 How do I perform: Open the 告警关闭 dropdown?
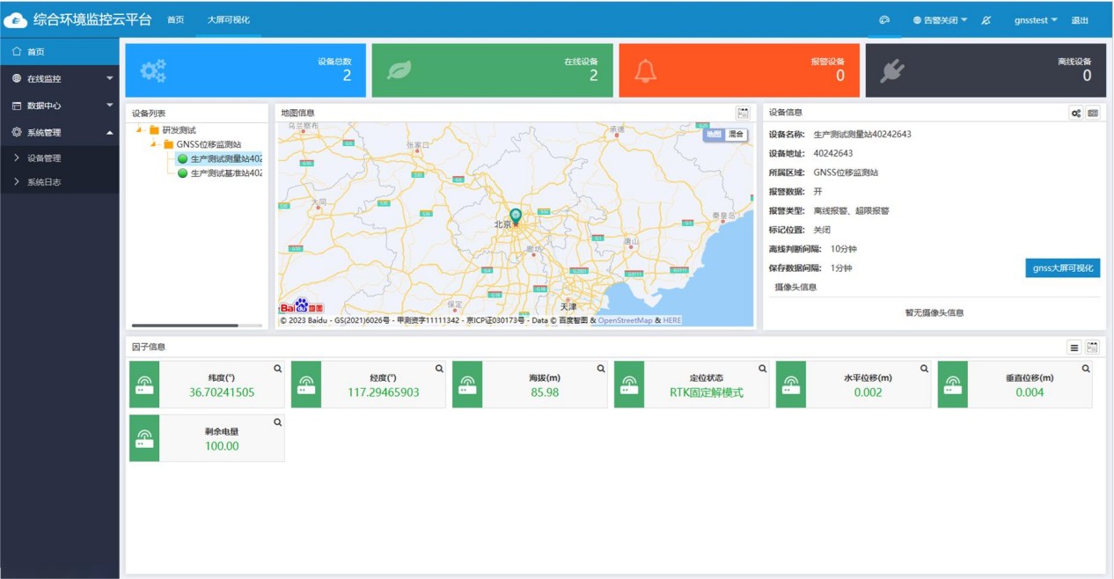940,20
